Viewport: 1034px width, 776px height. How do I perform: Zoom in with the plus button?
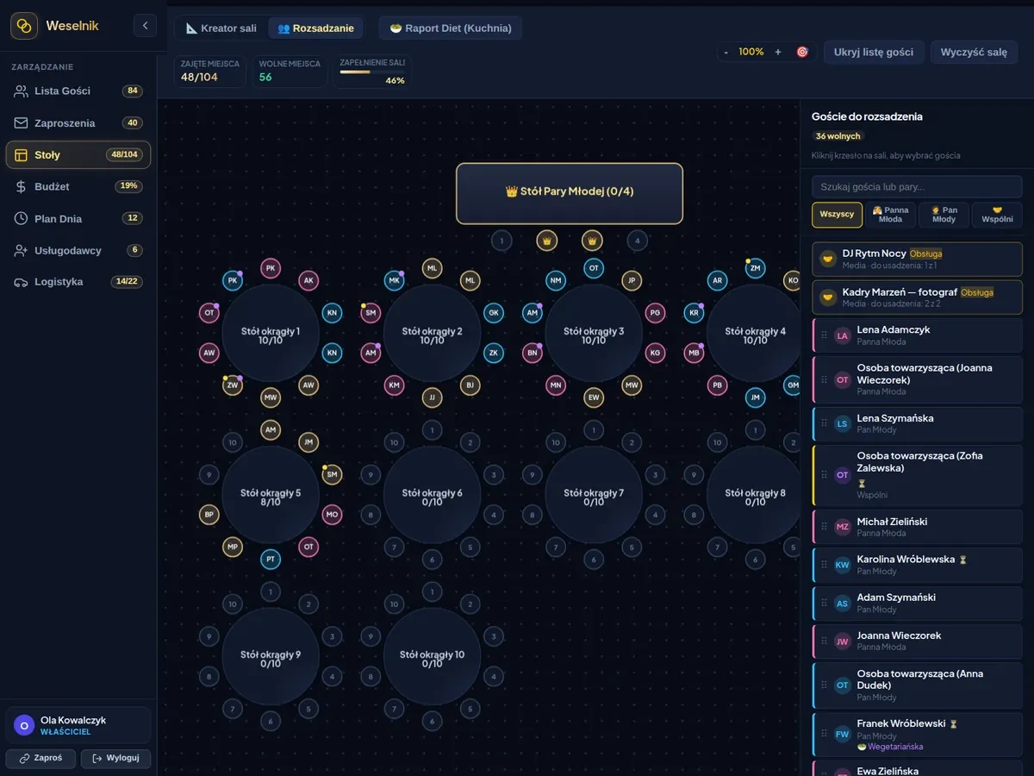point(778,52)
